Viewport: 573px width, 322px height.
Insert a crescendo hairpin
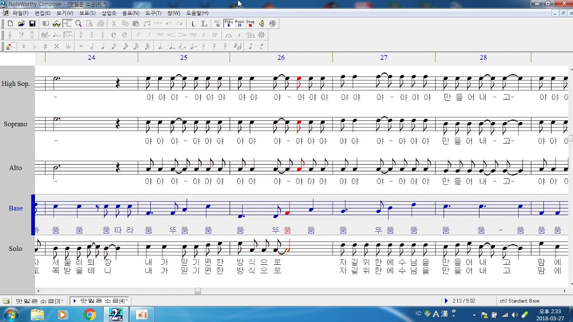pyautogui.click(x=171, y=35)
